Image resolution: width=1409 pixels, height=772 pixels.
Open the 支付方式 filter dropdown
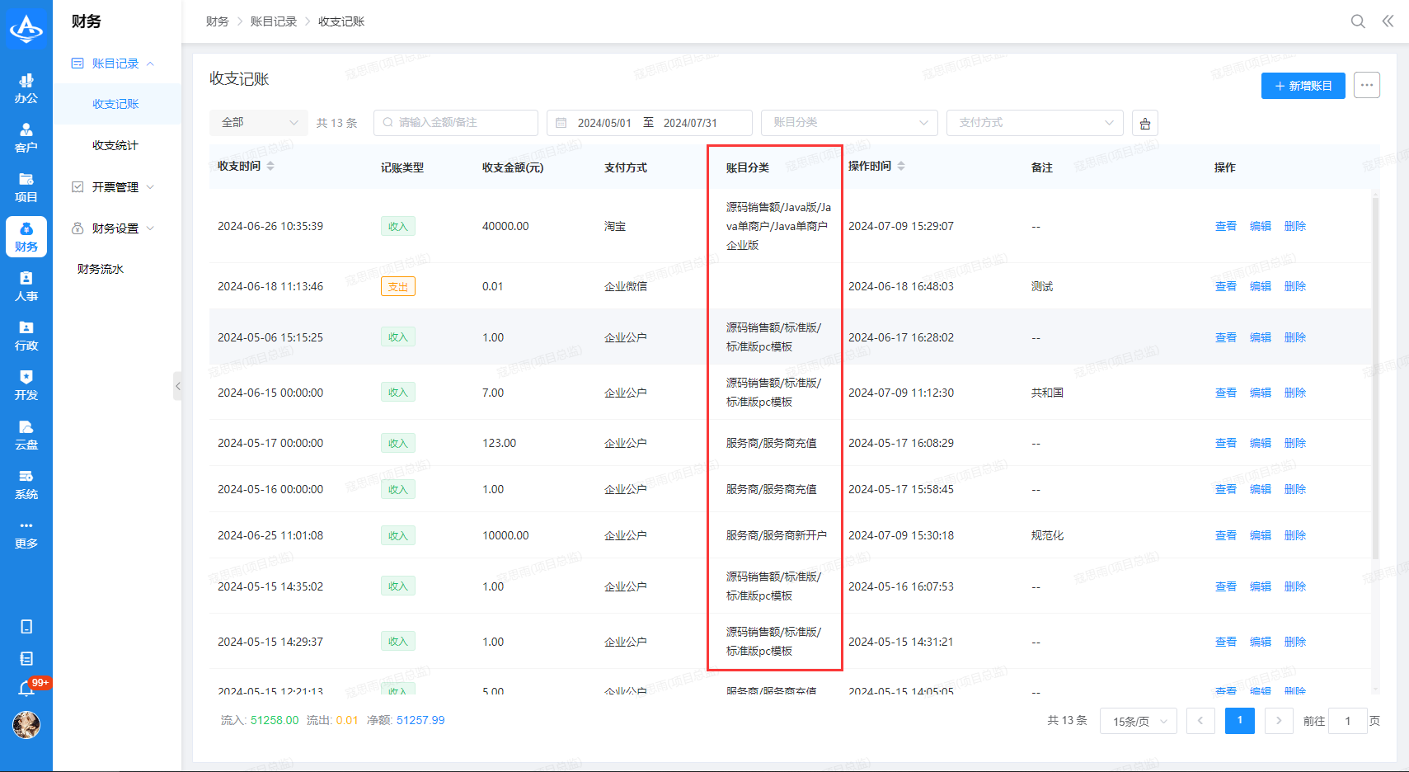click(1035, 123)
